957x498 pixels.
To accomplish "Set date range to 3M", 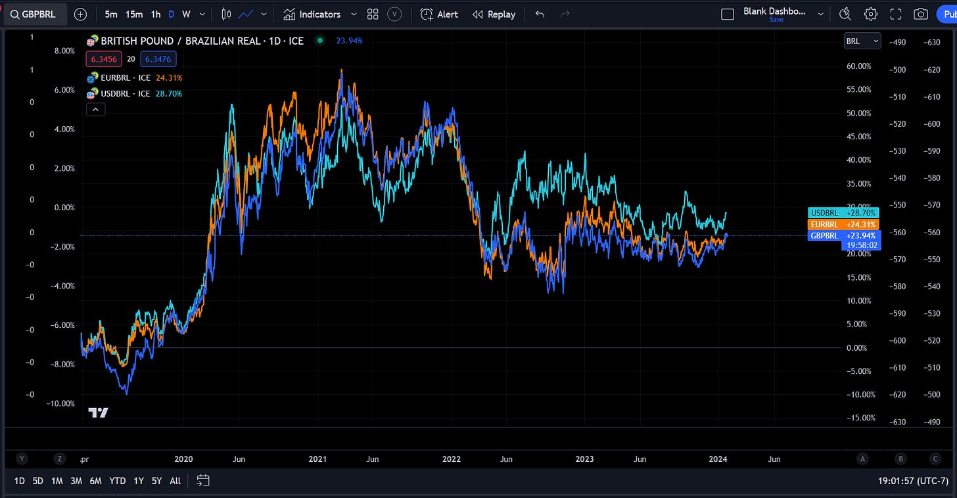I will pos(76,481).
